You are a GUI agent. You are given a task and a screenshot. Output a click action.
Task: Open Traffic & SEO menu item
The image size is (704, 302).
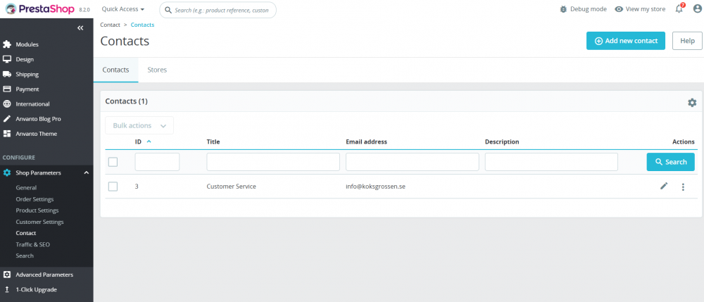[x=33, y=244]
